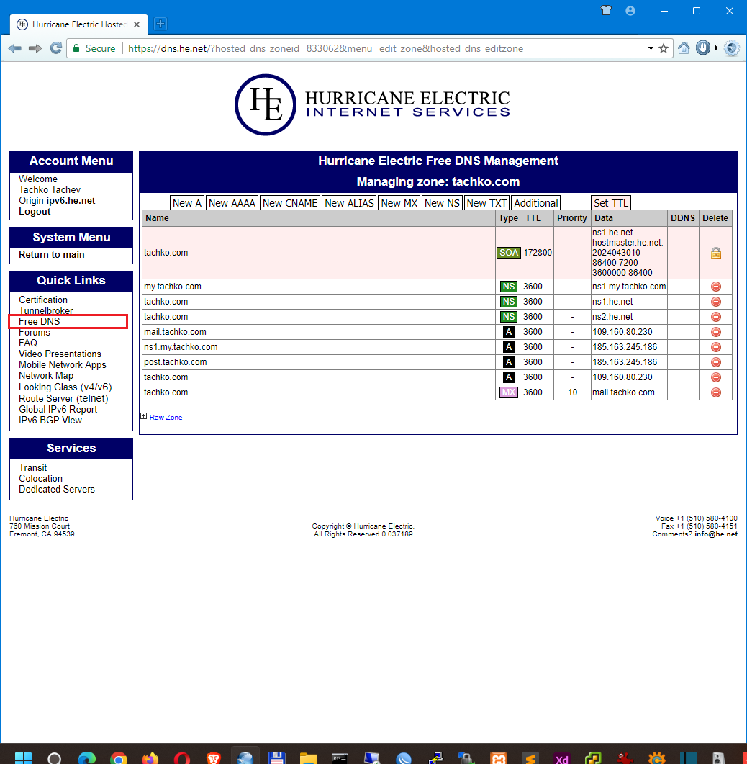The height and width of the screenshot is (764, 747).
Task: Open the shirt theme icon in title bar
Action: point(606,10)
